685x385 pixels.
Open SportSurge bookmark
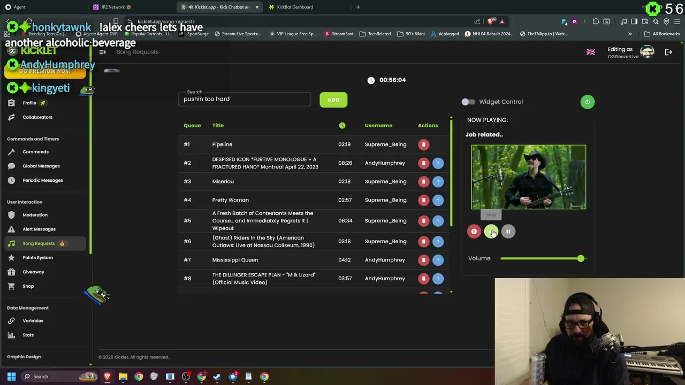pos(194,34)
